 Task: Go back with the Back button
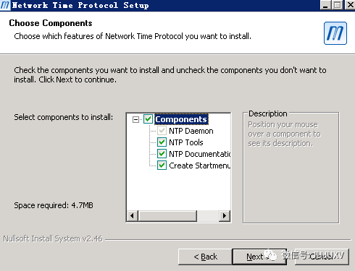(205, 257)
